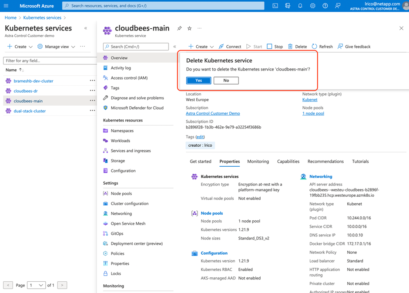Screen dimensions: 409x293
Task: Open Access control (IAM)
Action: [x=129, y=78]
